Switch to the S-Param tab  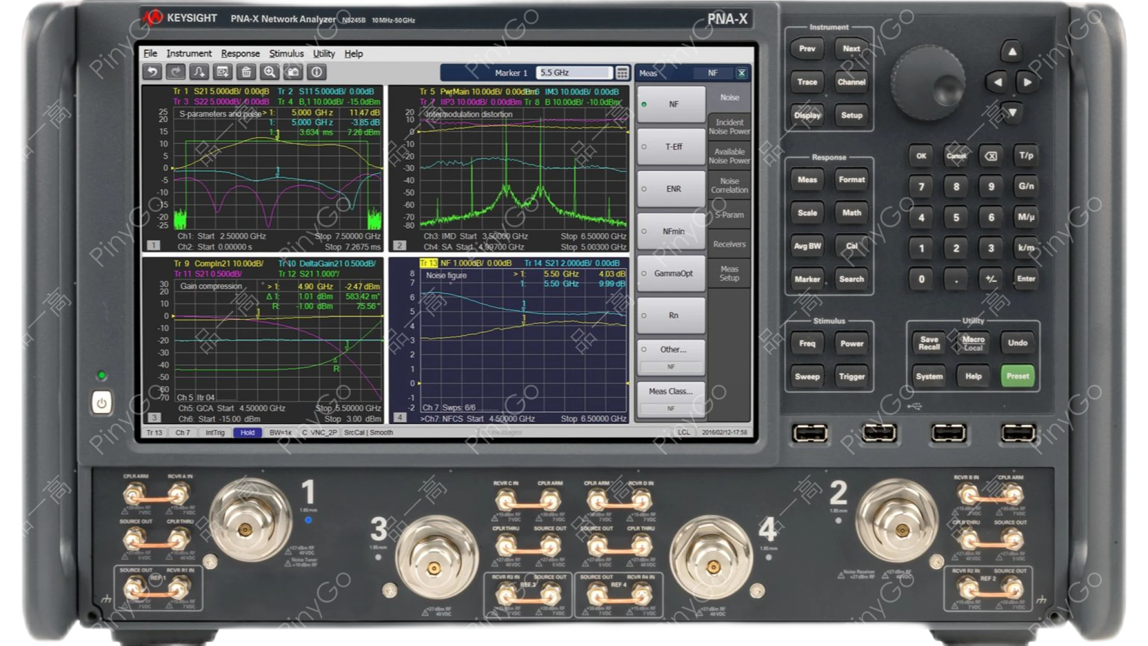729,215
